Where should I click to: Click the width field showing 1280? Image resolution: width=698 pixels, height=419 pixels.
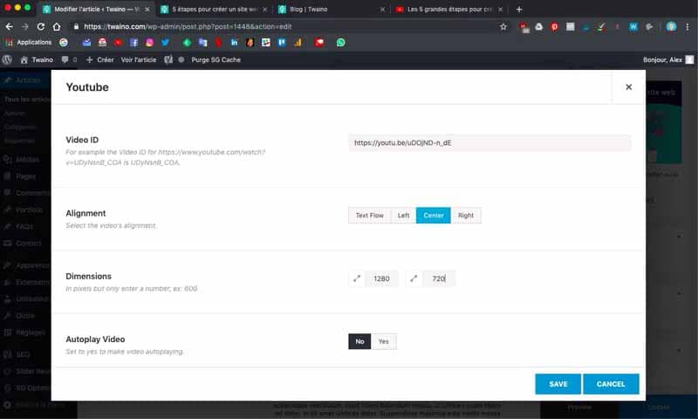(381, 278)
